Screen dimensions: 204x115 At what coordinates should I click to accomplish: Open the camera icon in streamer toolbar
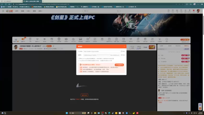tap(66, 39)
